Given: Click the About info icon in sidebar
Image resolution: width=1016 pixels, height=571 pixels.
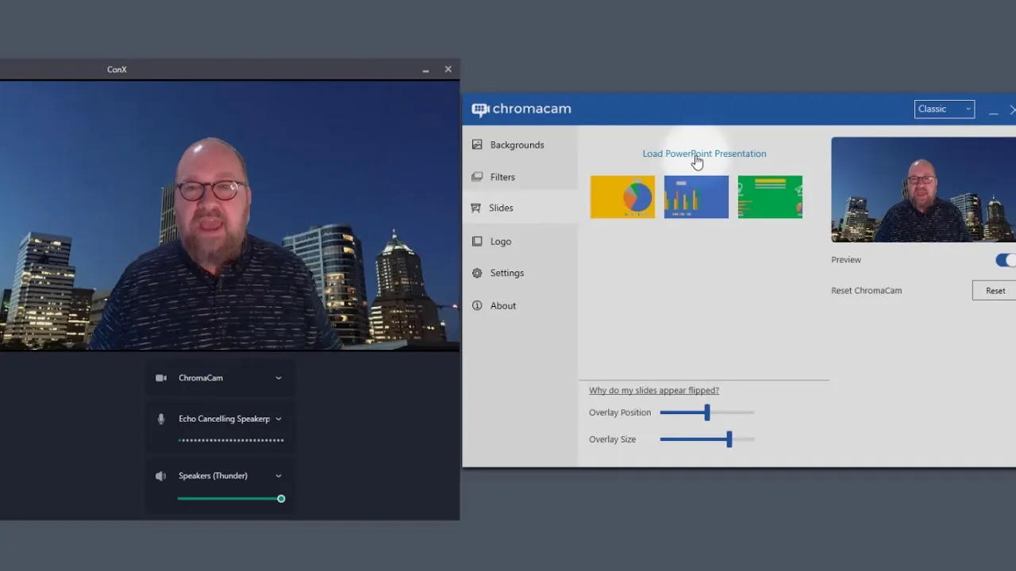Looking at the screenshot, I should (477, 305).
